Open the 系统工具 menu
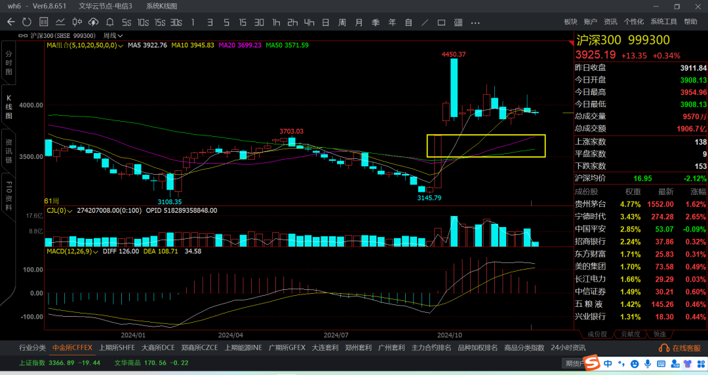708x375 pixels. point(663,22)
